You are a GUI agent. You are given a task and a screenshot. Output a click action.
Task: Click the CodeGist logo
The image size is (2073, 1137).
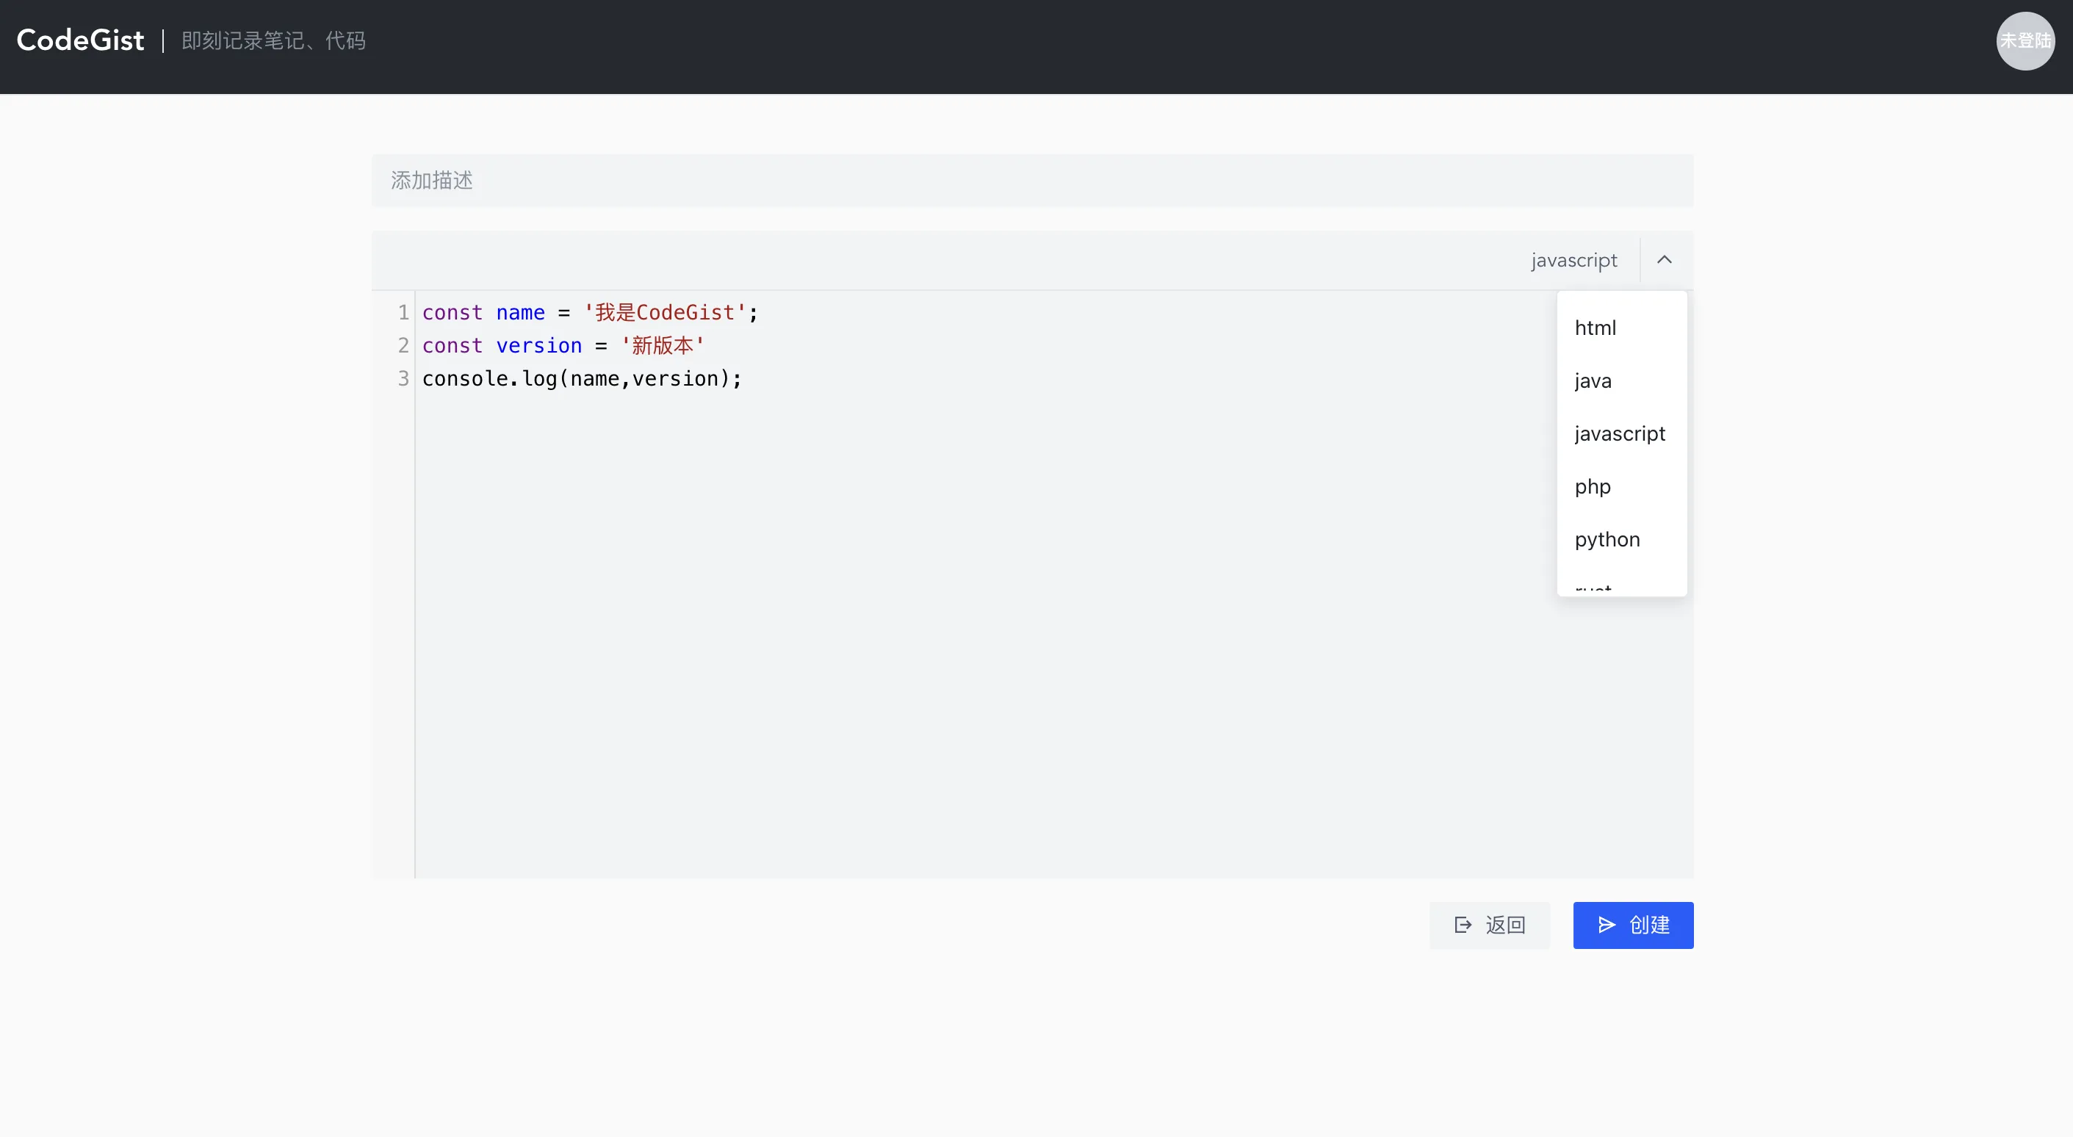(x=81, y=40)
